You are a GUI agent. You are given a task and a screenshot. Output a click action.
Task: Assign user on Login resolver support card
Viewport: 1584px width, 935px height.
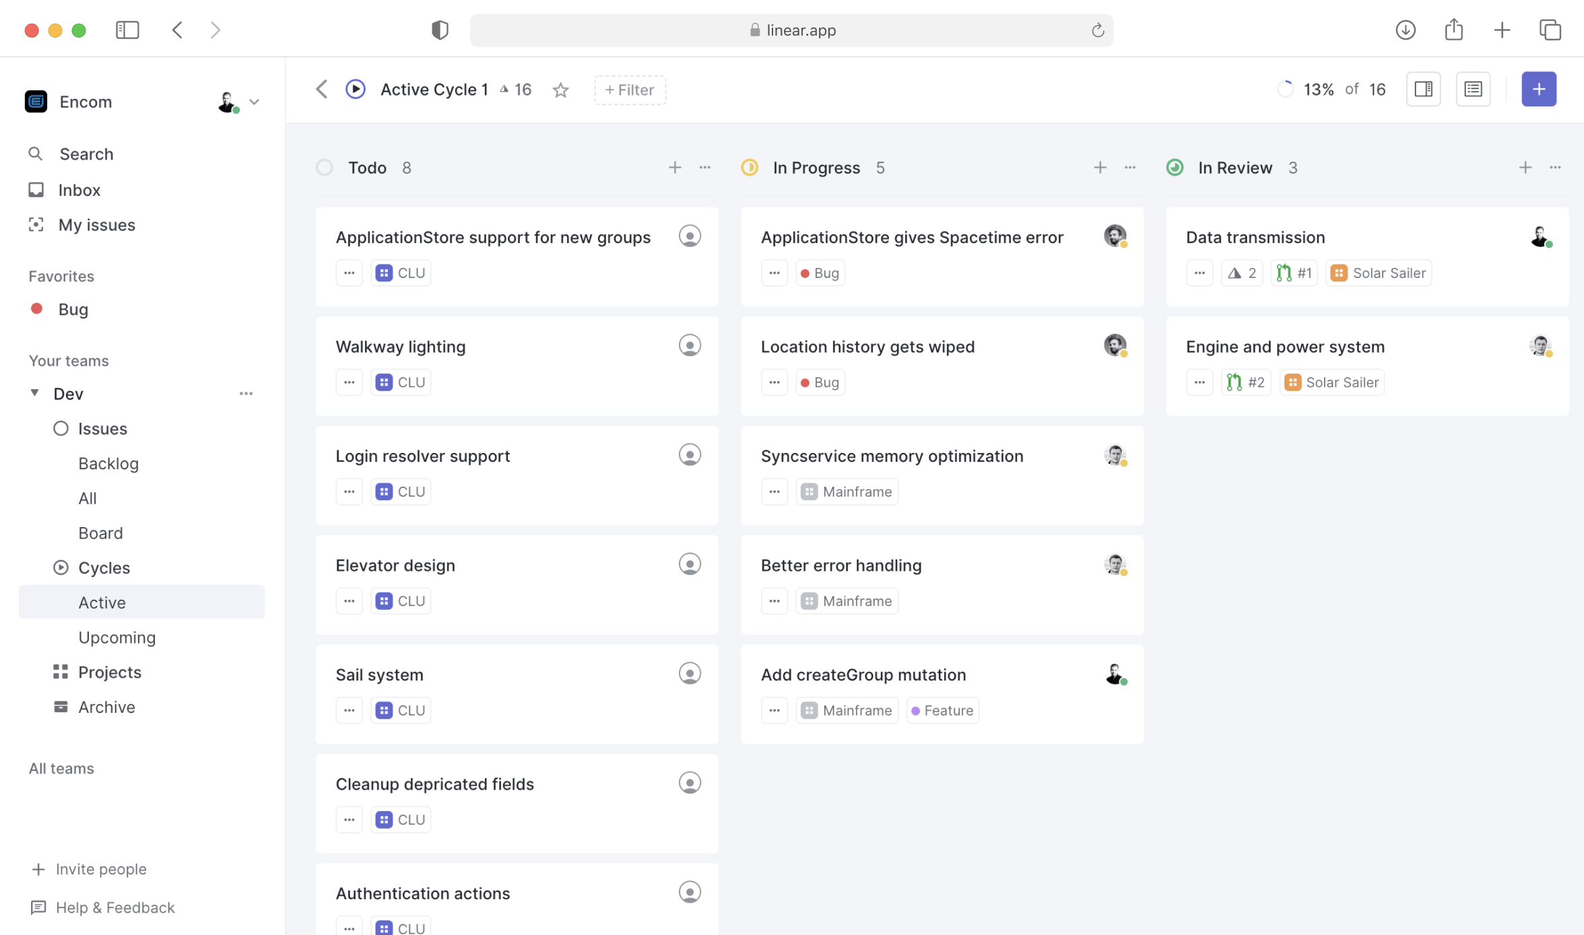690,455
